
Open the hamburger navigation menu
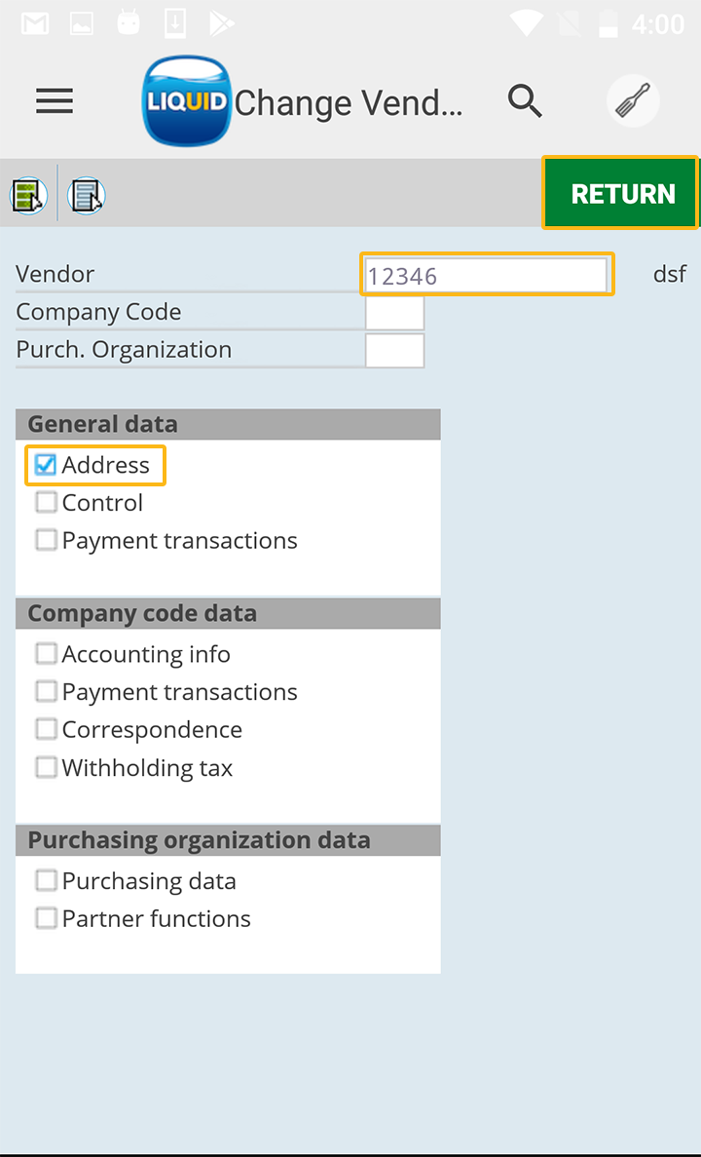click(55, 101)
